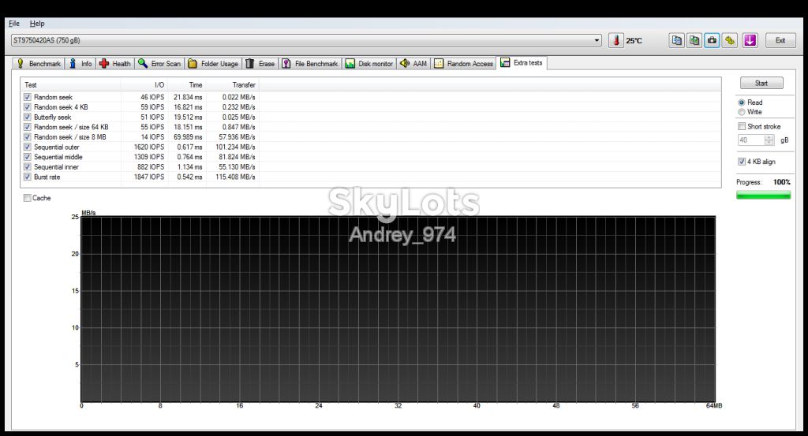Uncheck the Sequential inner test
Viewport: 808px width, 436px height.
[x=28, y=167]
